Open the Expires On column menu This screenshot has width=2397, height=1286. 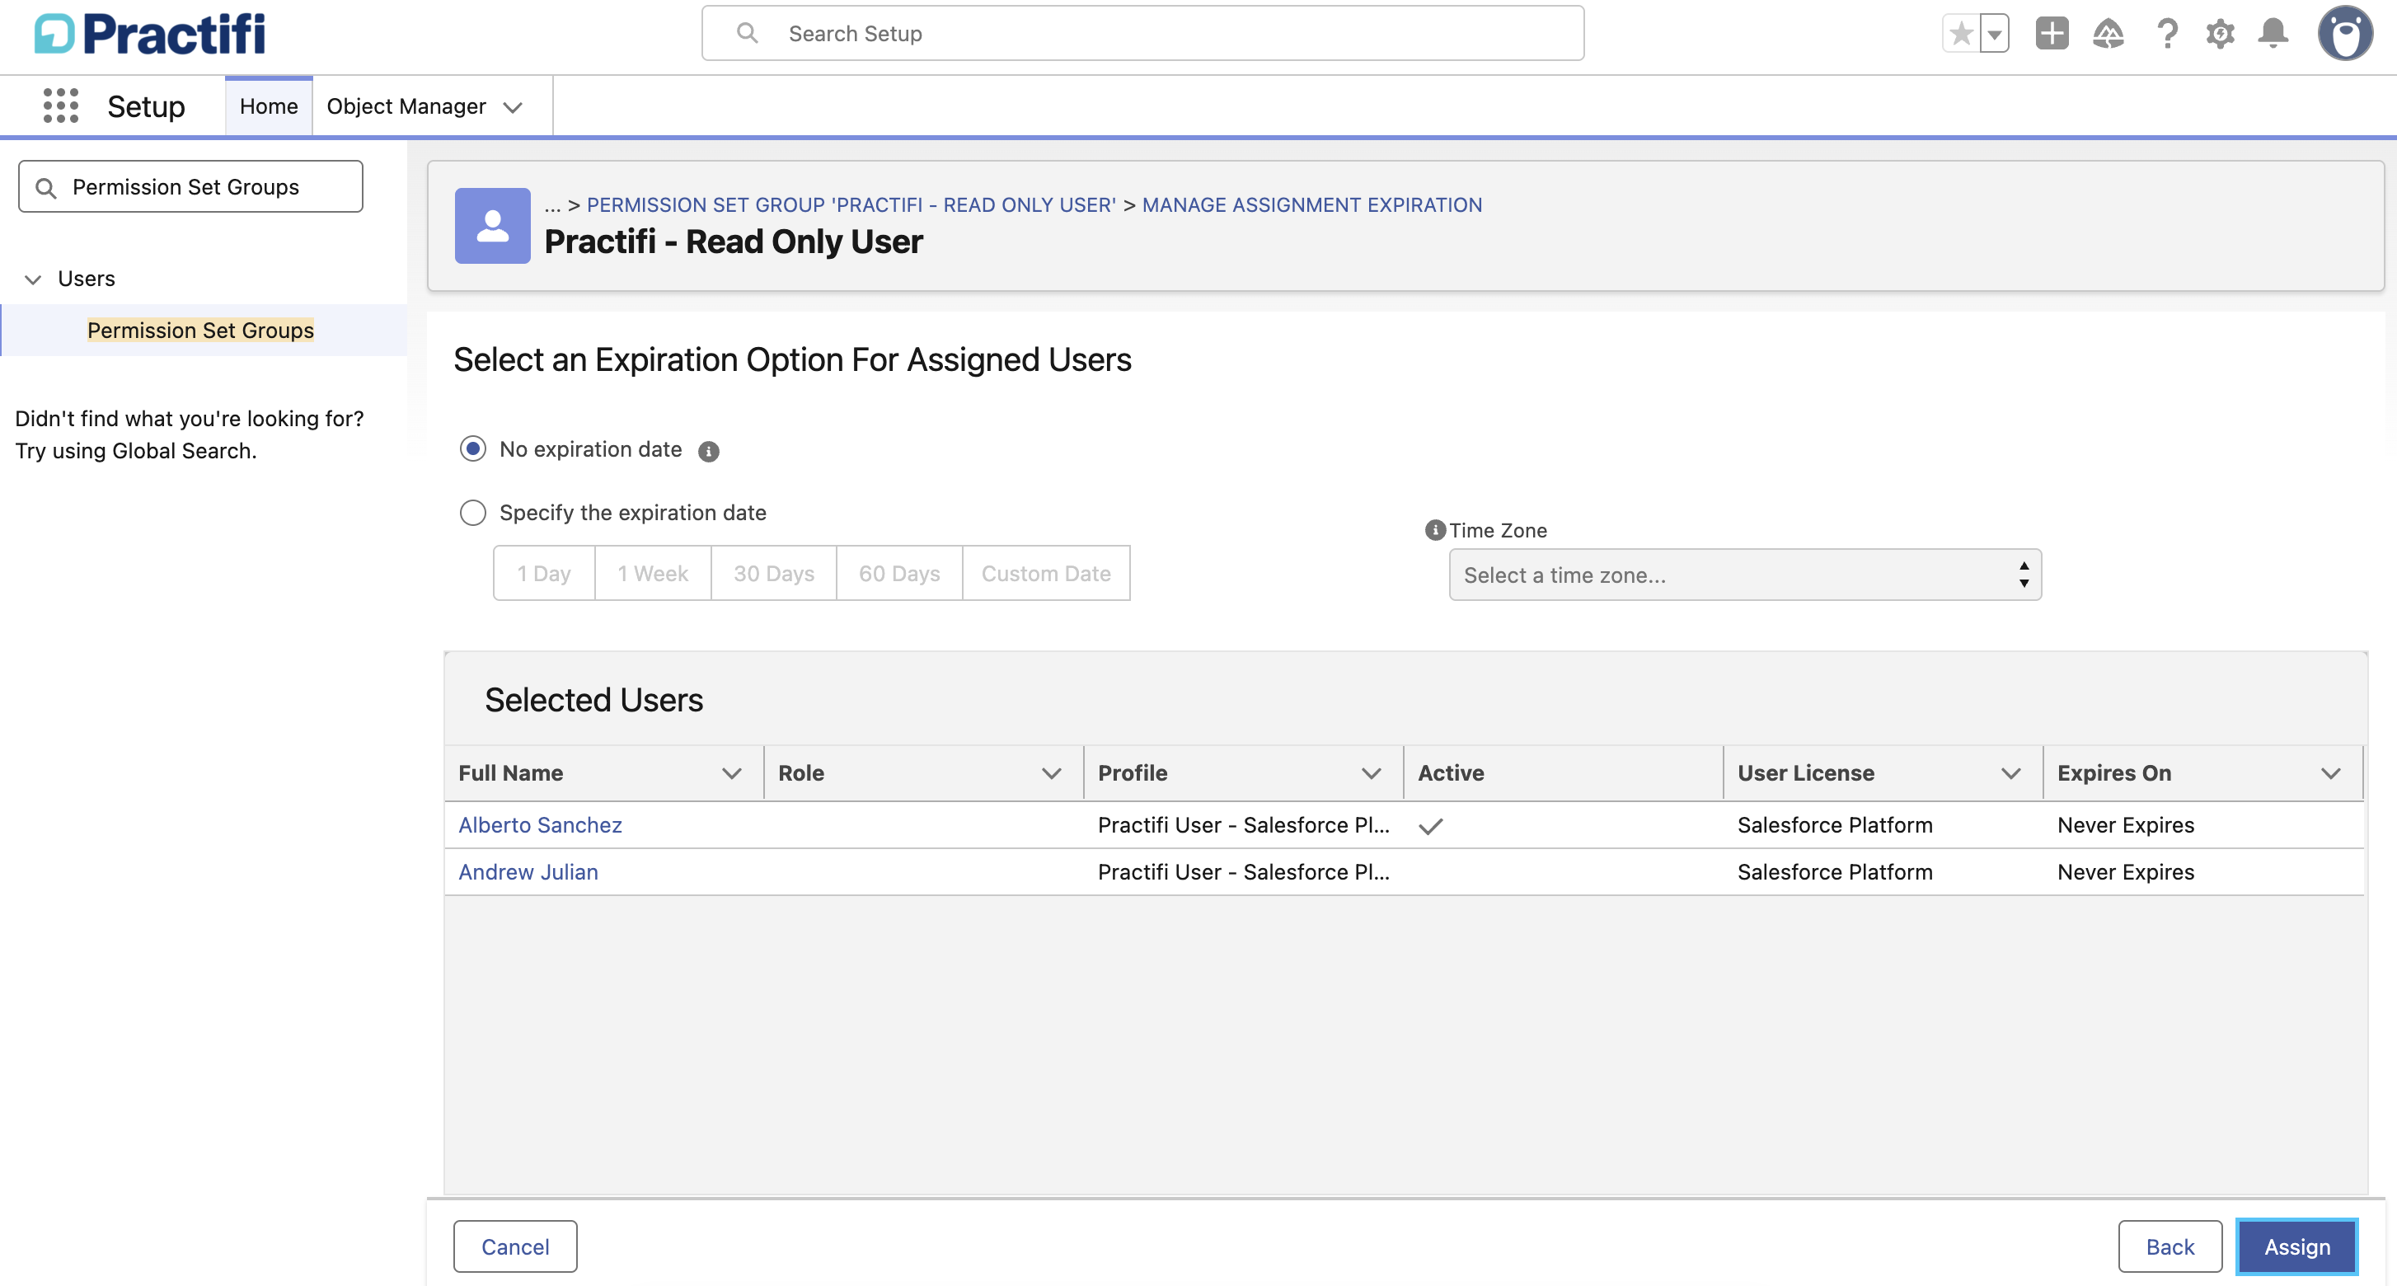tap(2330, 773)
